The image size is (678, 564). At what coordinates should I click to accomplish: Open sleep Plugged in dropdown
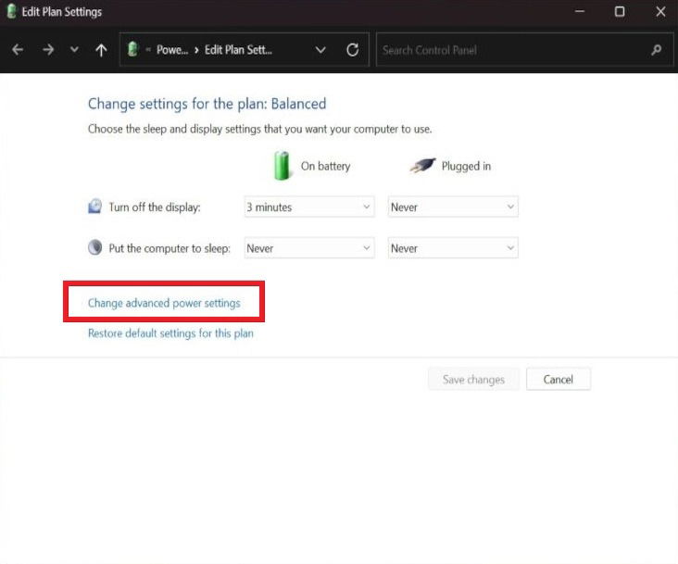453,248
